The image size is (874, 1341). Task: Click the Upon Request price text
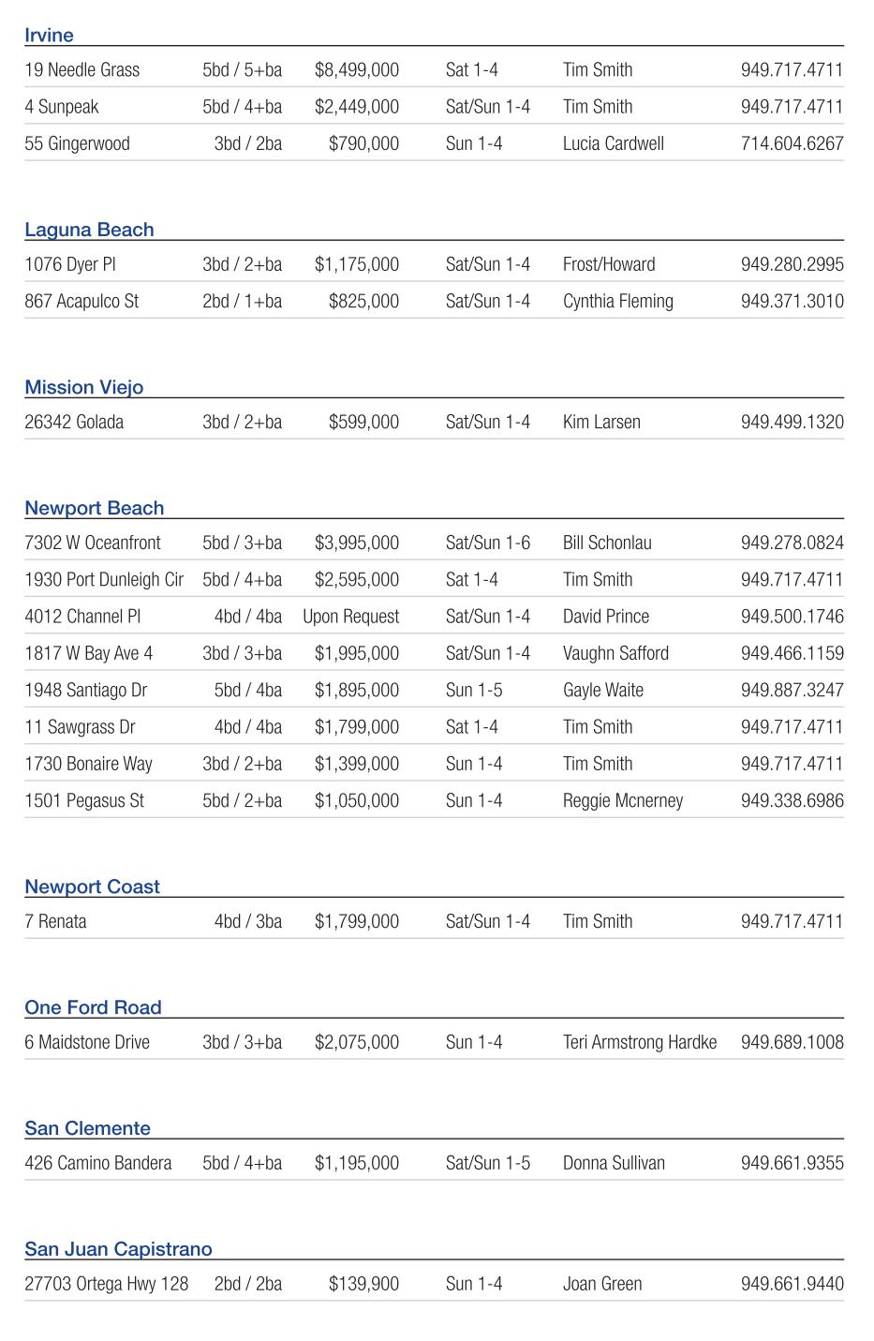[x=350, y=618]
